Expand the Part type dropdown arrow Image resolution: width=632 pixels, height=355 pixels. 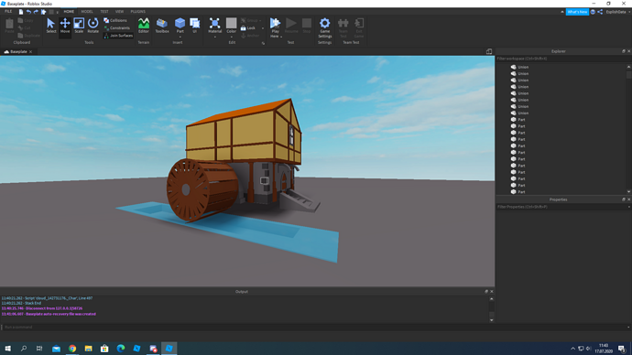(x=180, y=37)
